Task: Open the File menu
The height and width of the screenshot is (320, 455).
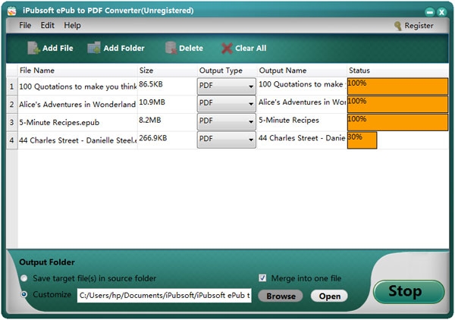Action: pyautogui.click(x=25, y=25)
